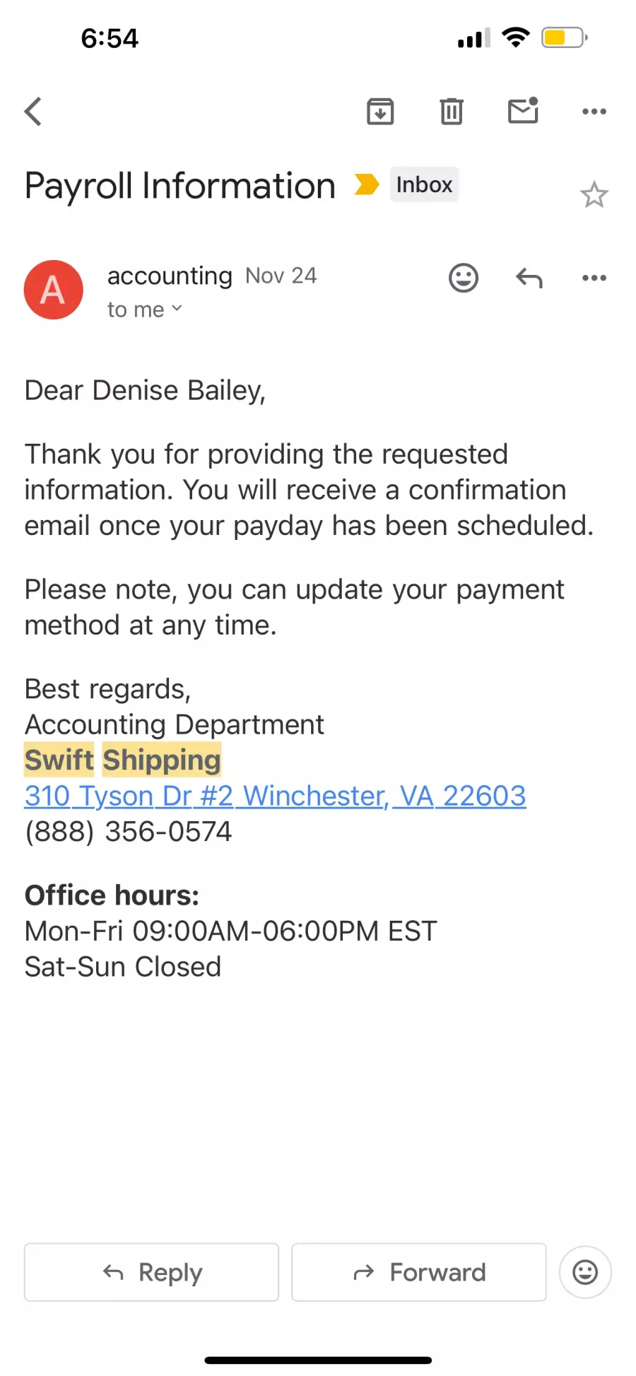This screenshot has height=1376, width=636.
Task: Tap the yellow importance marker
Action: point(367,184)
